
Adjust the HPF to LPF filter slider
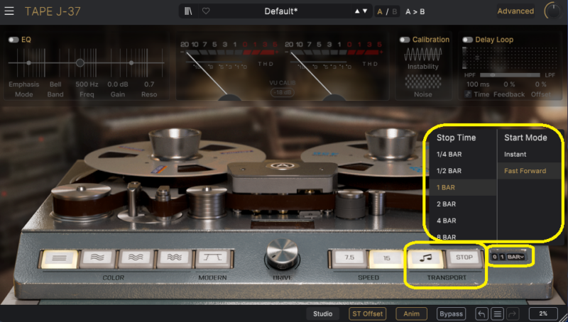click(491, 74)
